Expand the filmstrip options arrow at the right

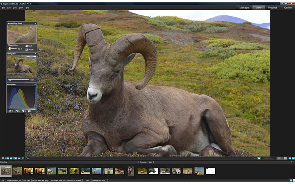291,162
